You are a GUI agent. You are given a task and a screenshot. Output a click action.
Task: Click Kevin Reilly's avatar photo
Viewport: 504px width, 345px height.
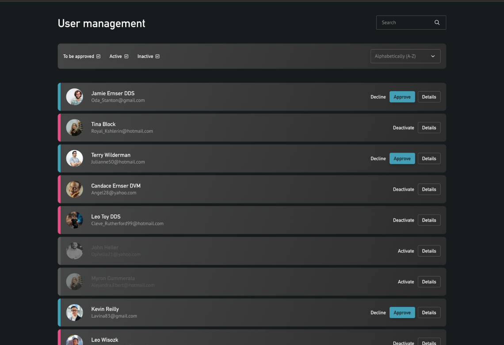75,313
